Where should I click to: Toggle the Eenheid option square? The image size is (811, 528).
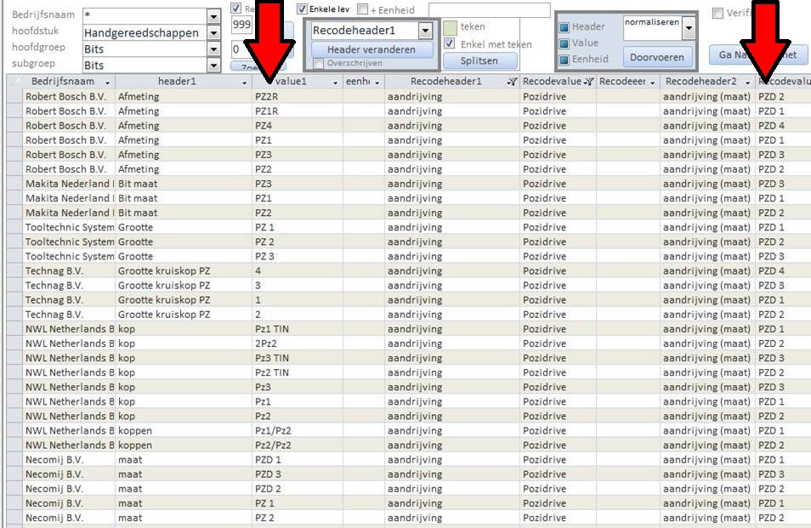[564, 60]
